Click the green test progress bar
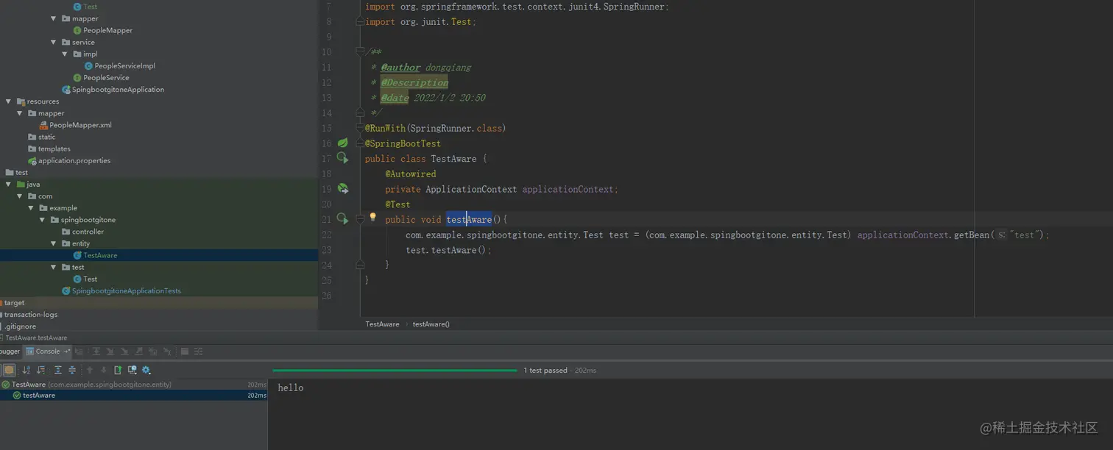 pos(395,370)
